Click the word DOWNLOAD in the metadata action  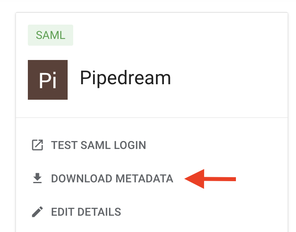coord(82,178)
